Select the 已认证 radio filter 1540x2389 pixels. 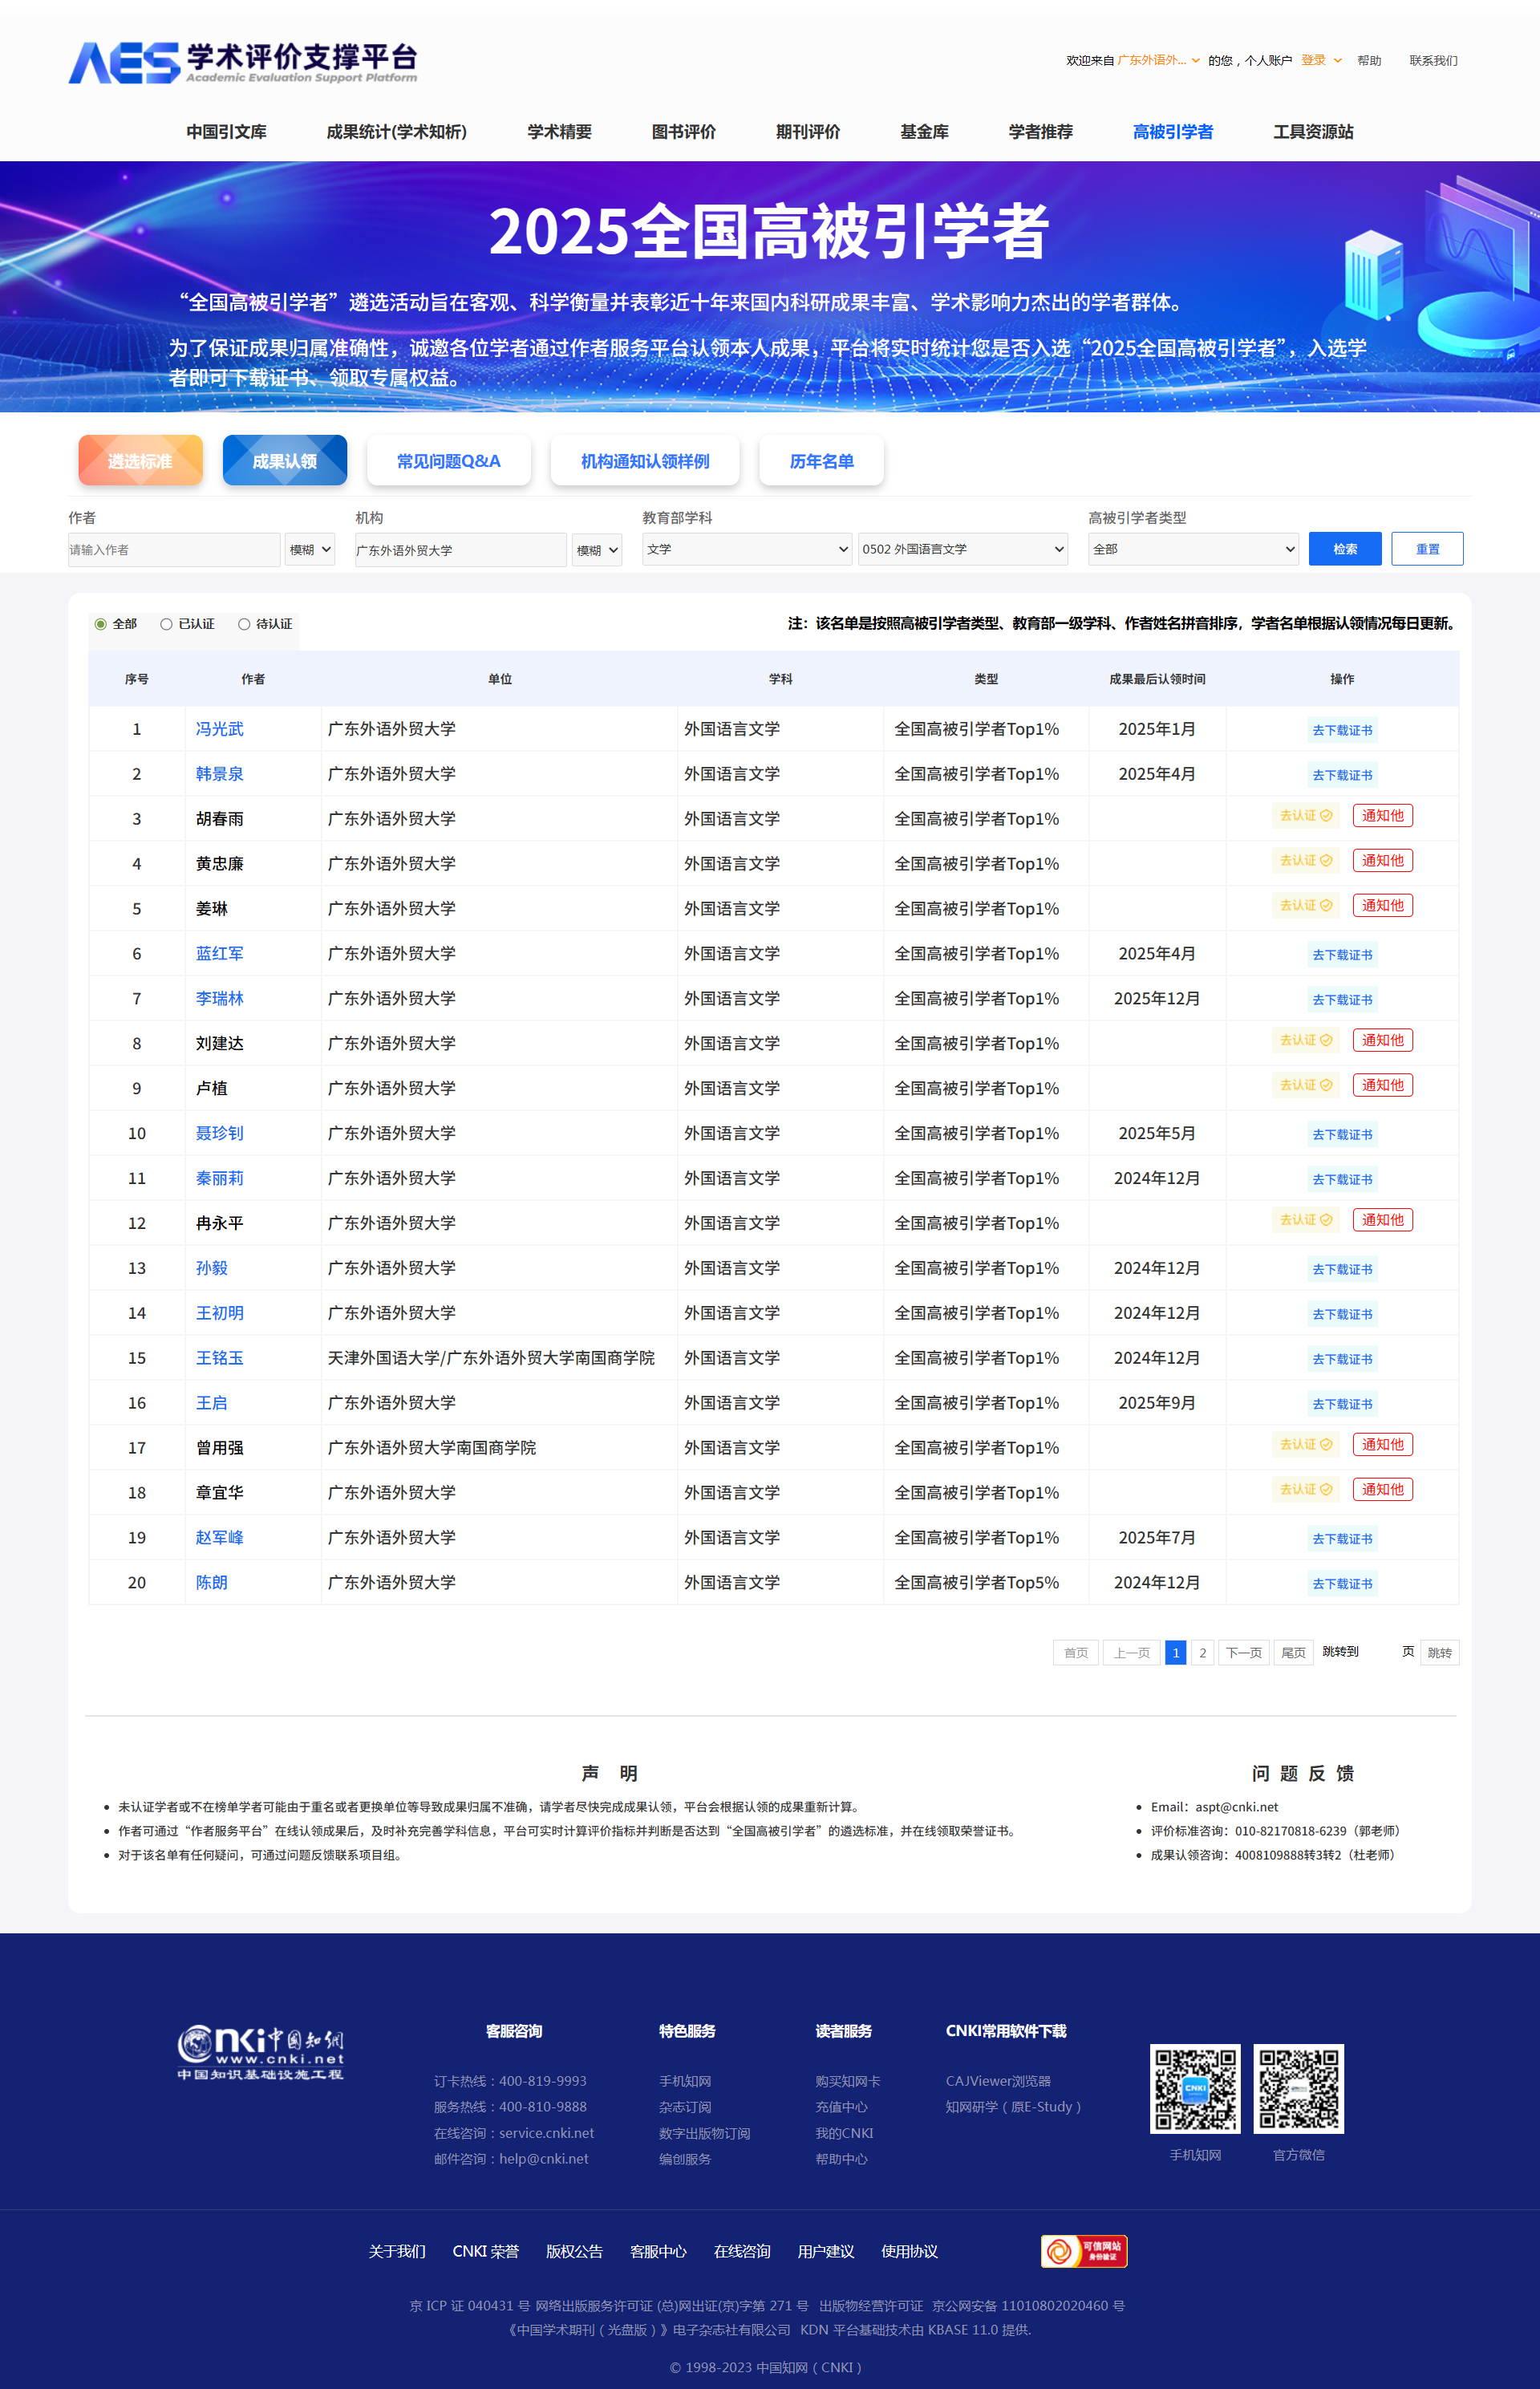[167, 624]
